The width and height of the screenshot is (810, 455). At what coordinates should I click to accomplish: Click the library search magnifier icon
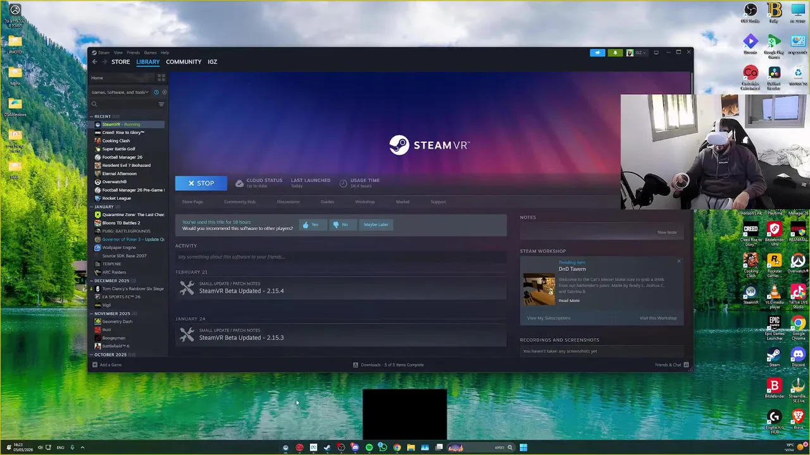coord(94,104)
